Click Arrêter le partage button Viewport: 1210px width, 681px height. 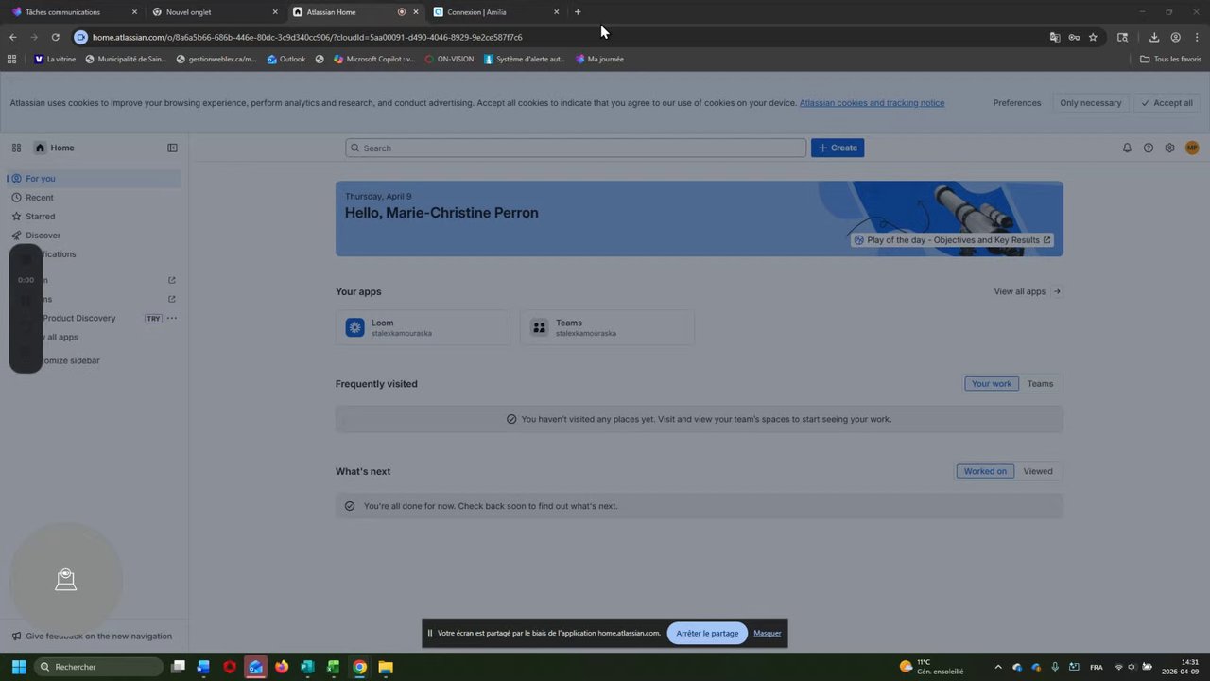(707, 633)
